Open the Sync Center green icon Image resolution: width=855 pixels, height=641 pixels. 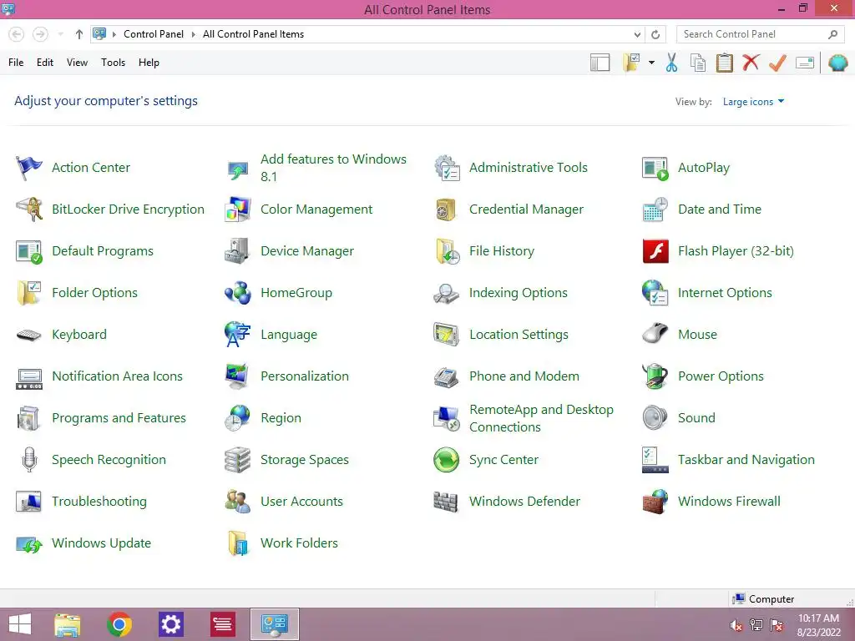pyautogui.click(x=447, y=460)
